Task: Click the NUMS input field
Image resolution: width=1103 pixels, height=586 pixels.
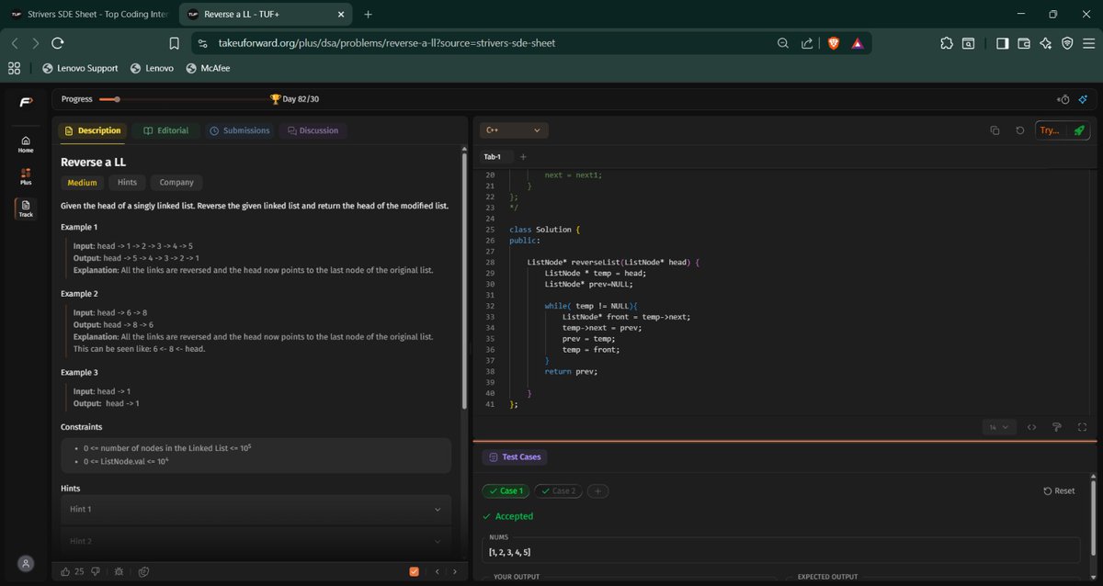Action: (780, 551)
